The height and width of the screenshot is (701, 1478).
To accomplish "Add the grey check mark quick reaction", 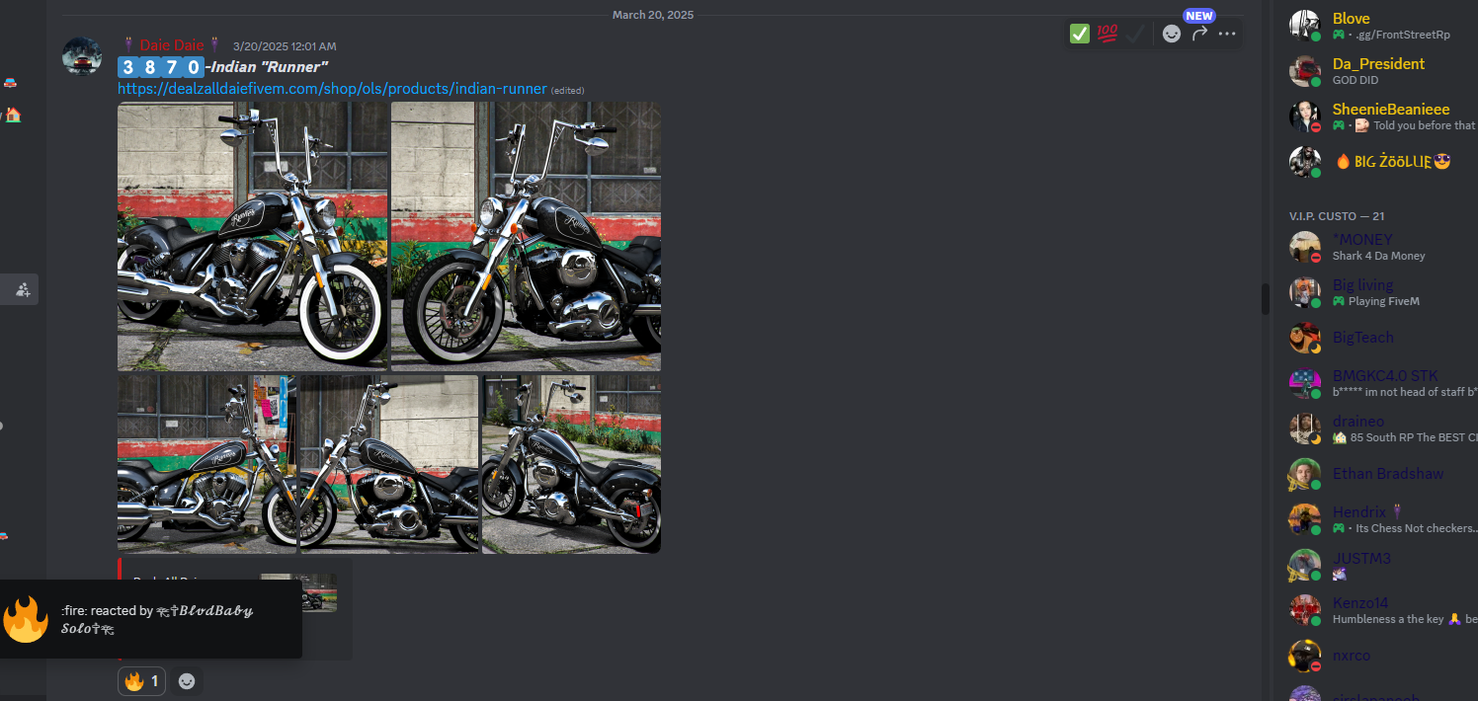I will point(1135,34).
